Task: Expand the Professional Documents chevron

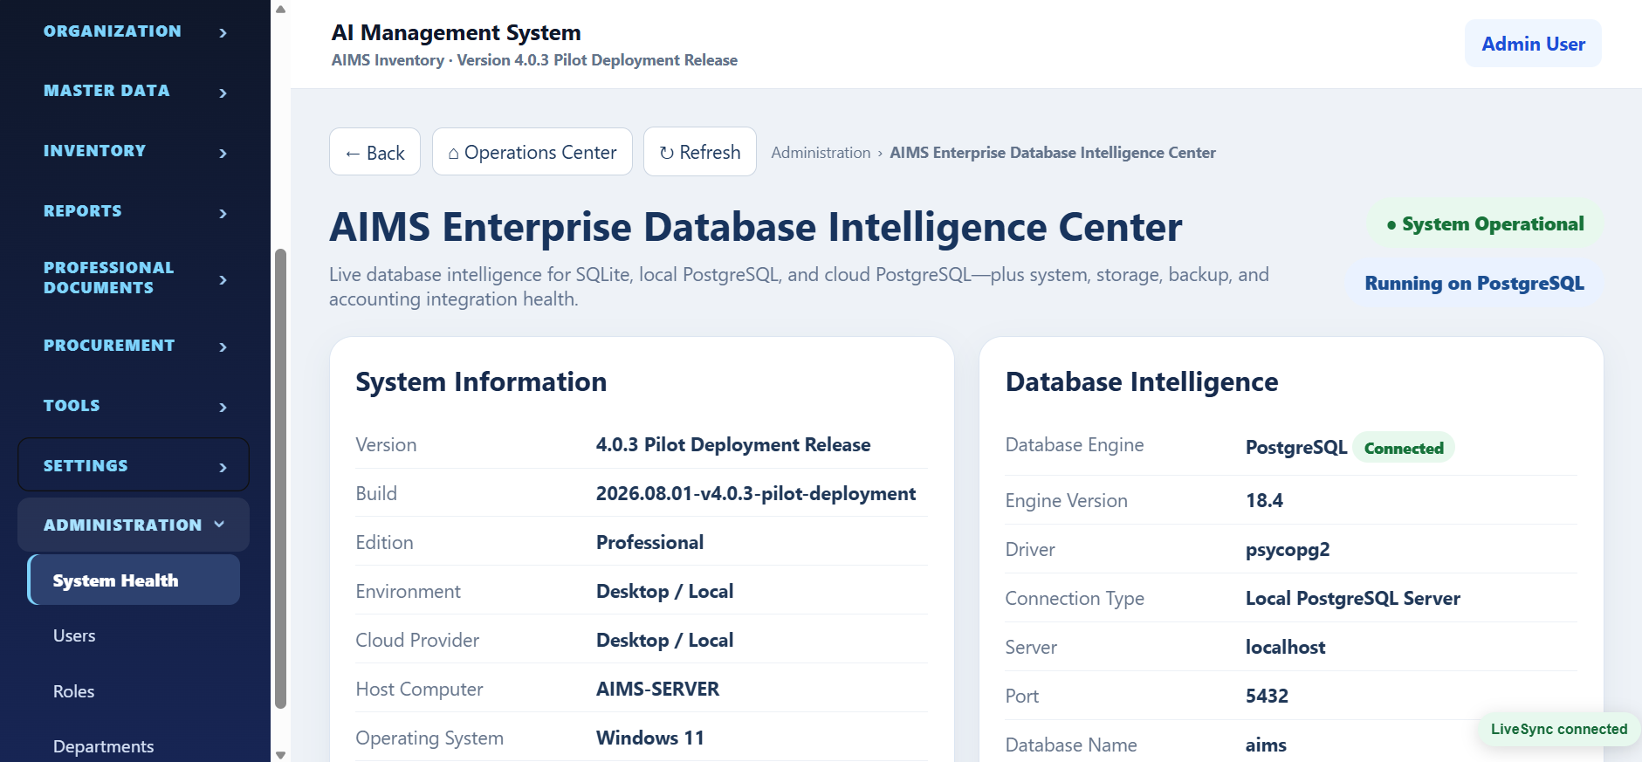Action: 223,279
